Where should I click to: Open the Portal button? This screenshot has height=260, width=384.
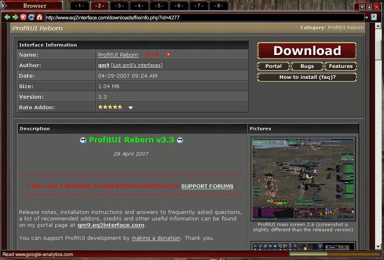point(274,66)
